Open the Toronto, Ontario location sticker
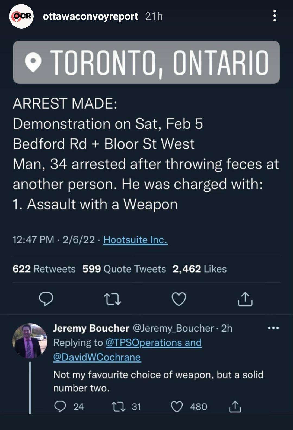Image resolution: width=293 pixels, height=430 pixels. coord(146,62)
